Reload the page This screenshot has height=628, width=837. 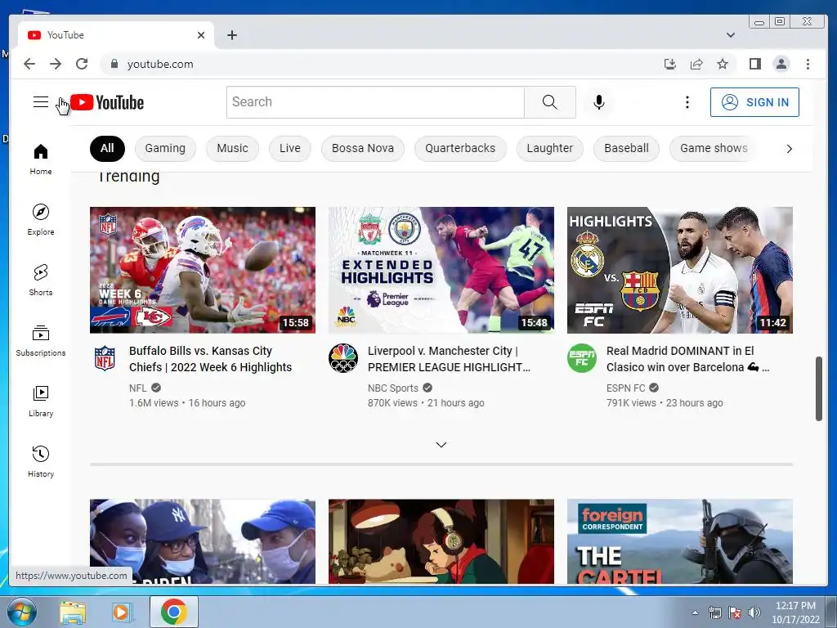tap(82, 64)
